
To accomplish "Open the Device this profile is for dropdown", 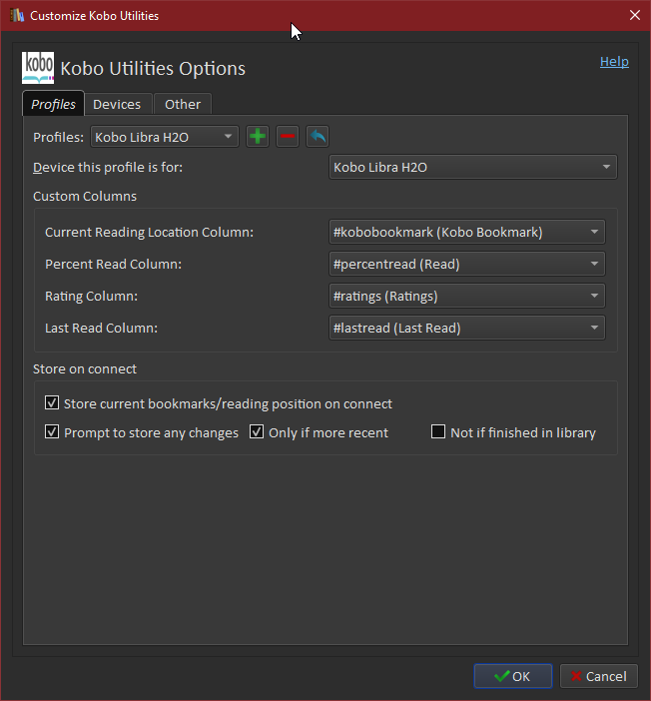I will [473, 167].
